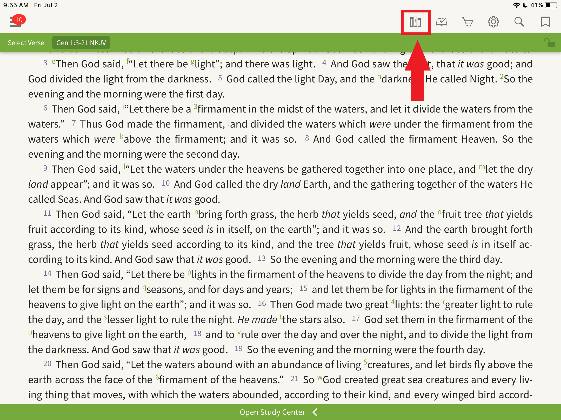Open cross-reference s before "lesser light"
The height and width of the screenshot is (420, 561).
[x=105, y=317]
